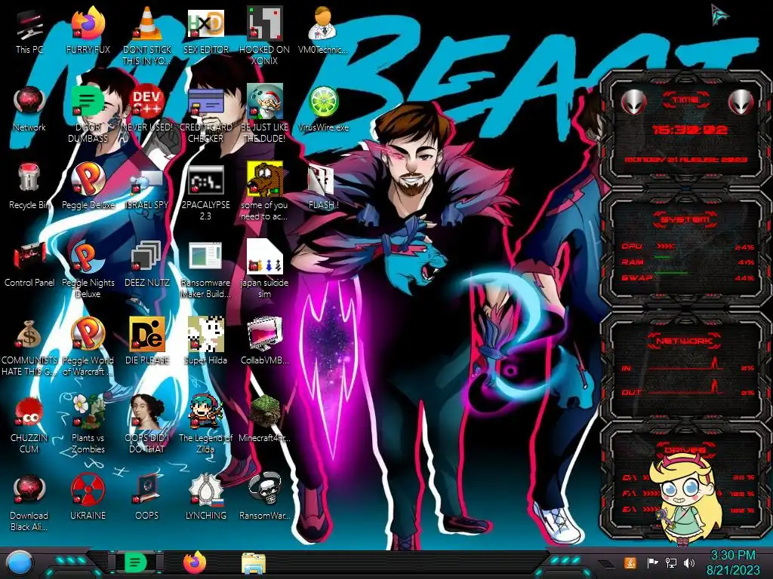Open the network tray icon
Viewport: 773px width, 579px height.
click(671, 562)
